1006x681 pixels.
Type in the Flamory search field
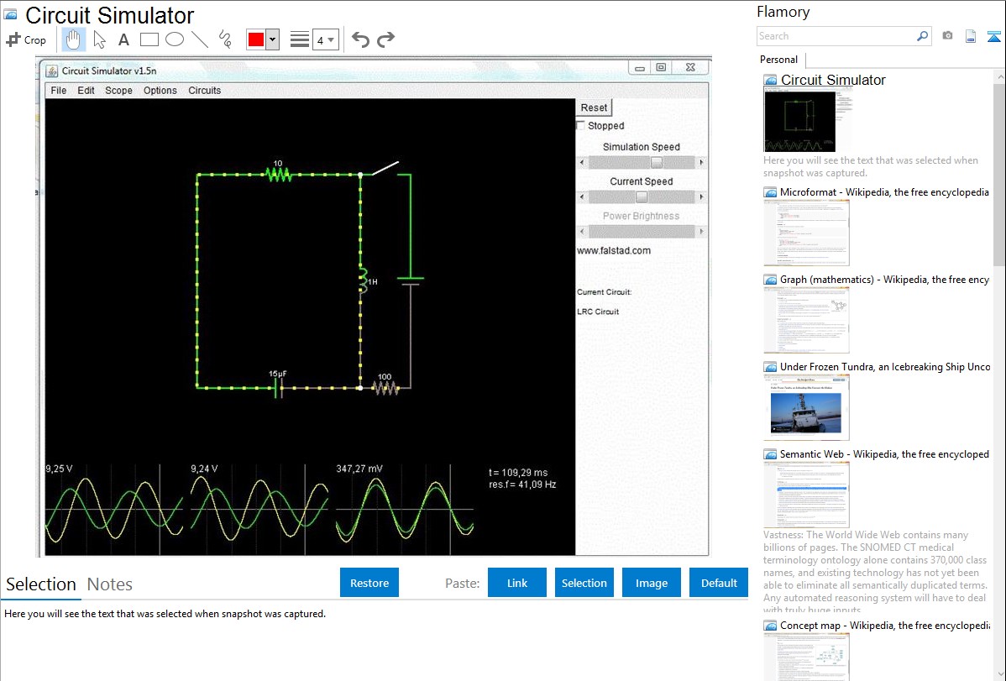click(836, 36)
